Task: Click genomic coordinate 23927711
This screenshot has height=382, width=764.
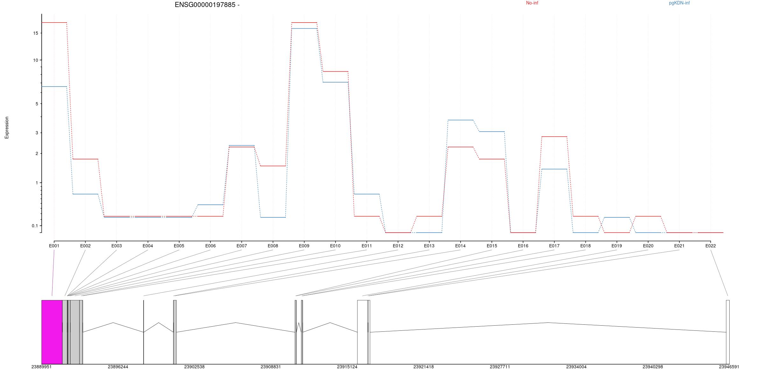Action: point(500,367)
